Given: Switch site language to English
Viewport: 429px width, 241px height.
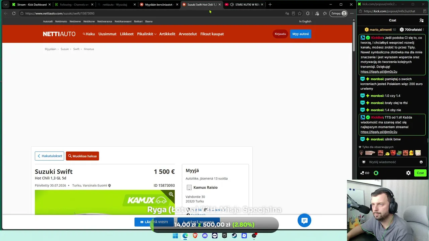Looking at the screenshot, I should 305,21.
